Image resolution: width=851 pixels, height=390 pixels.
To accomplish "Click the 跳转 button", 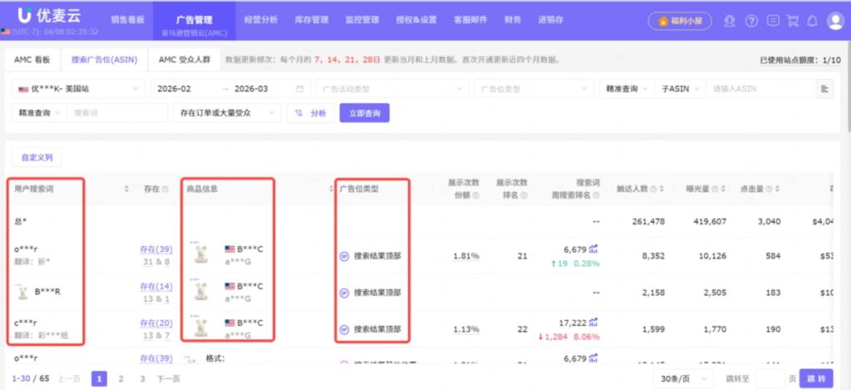I will tap(816, 378).
